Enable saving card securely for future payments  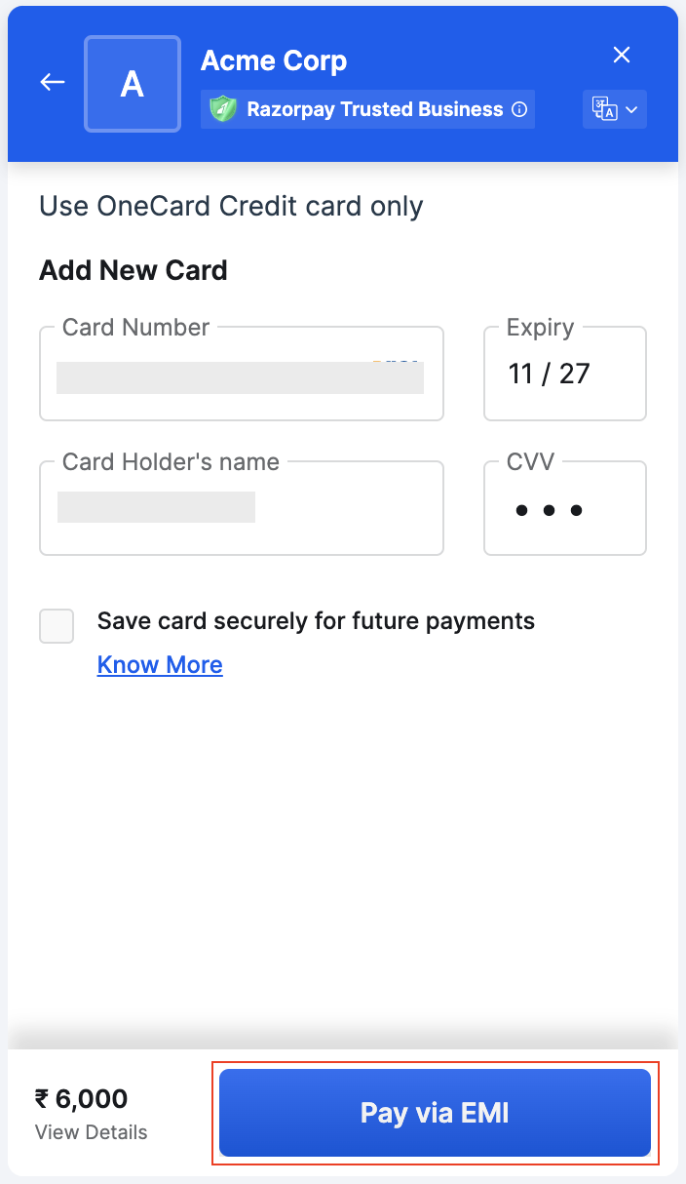pos(56,626)
